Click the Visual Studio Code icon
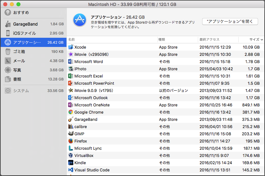 click(x=70, y=170)
